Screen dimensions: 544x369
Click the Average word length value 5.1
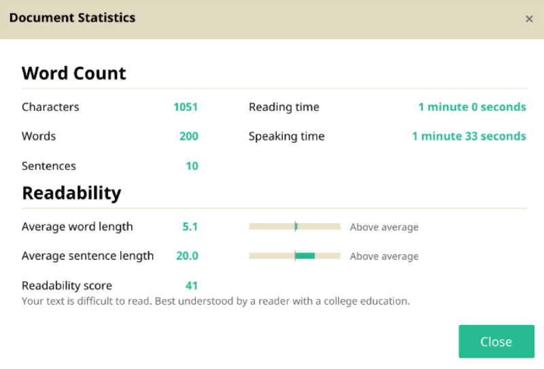coord(190,227)
